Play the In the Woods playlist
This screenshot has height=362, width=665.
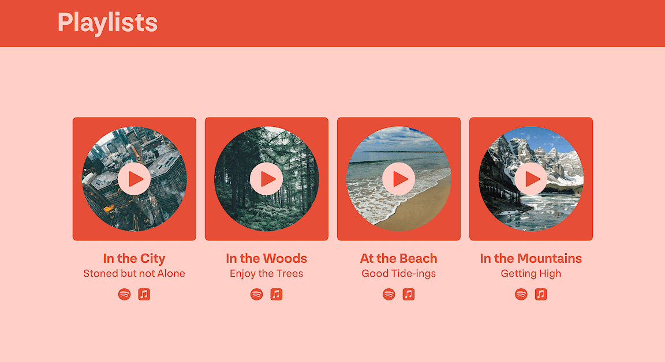pos(266,179)
